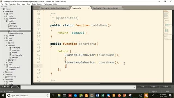
Task: Click the Find All button
Action: click(165, 87)
